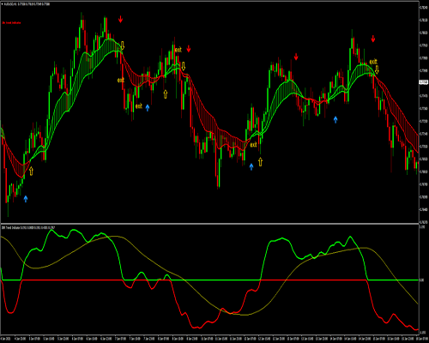Click the leftmost blue up arrow signal
Viewport: 429px width, 343px height.
[x=26, y=199]
